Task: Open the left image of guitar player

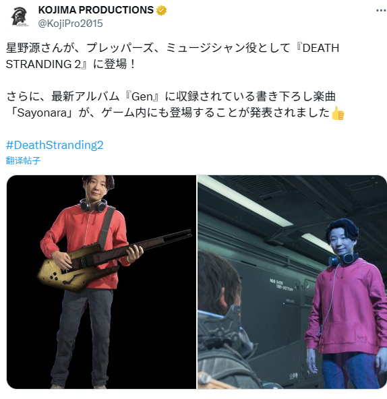Action: 101,282
